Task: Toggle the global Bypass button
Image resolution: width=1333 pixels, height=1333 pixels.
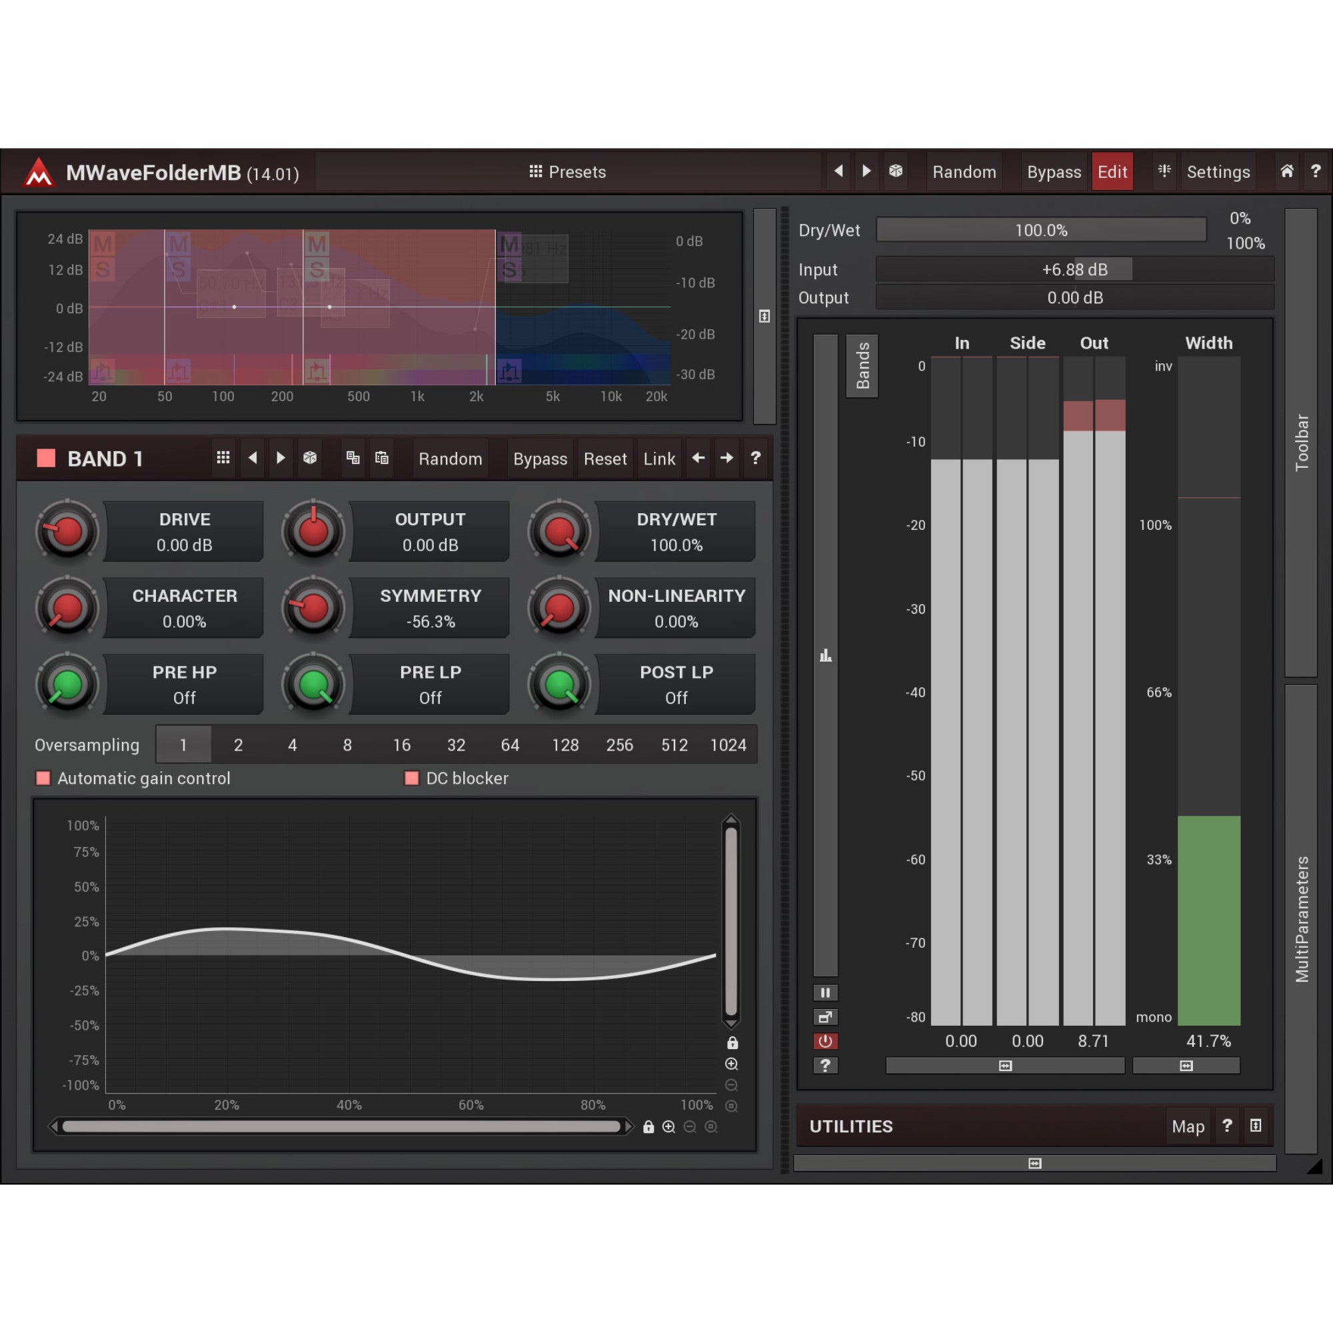Action: pyautogui.click(x=1054, y=172)
